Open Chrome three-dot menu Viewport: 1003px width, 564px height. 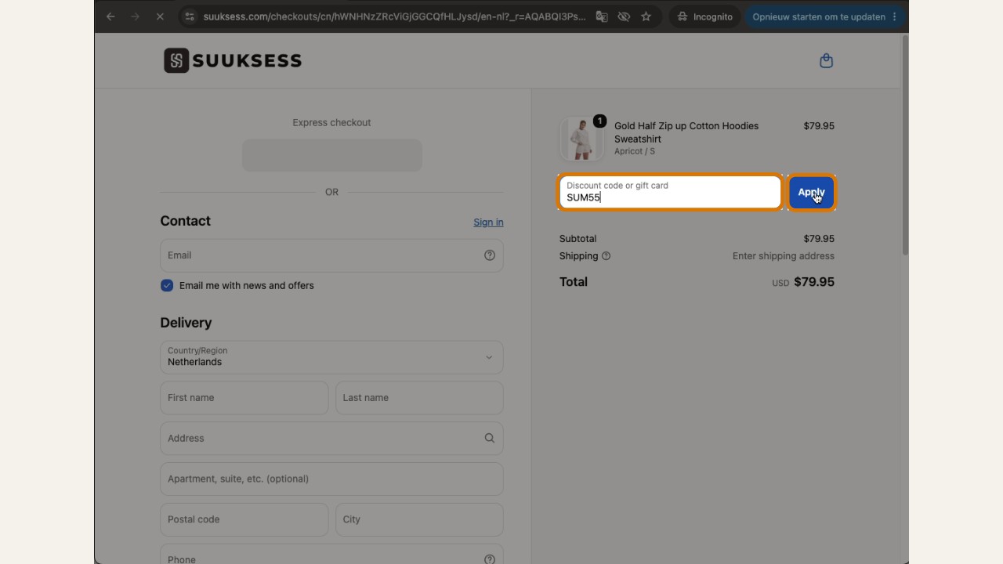coord(895,16)
